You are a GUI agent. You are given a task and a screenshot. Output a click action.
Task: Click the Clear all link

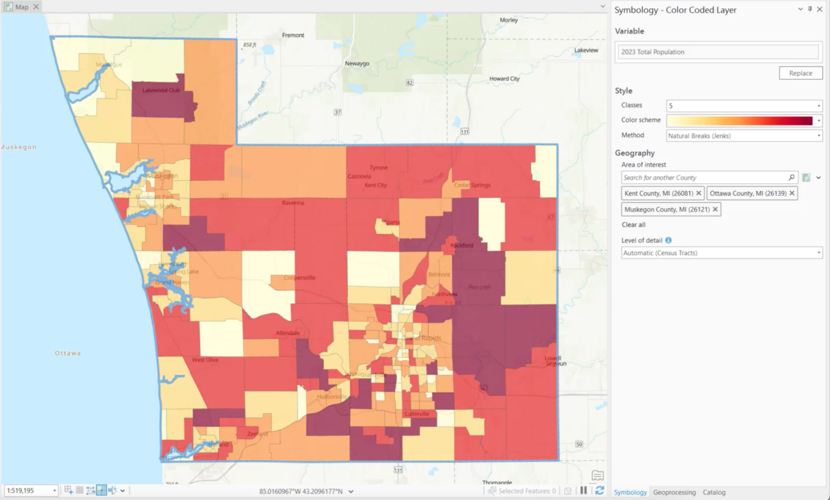point(633,225)
